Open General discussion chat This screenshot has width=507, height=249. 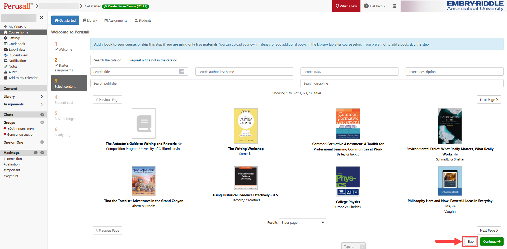pos(21,134)
